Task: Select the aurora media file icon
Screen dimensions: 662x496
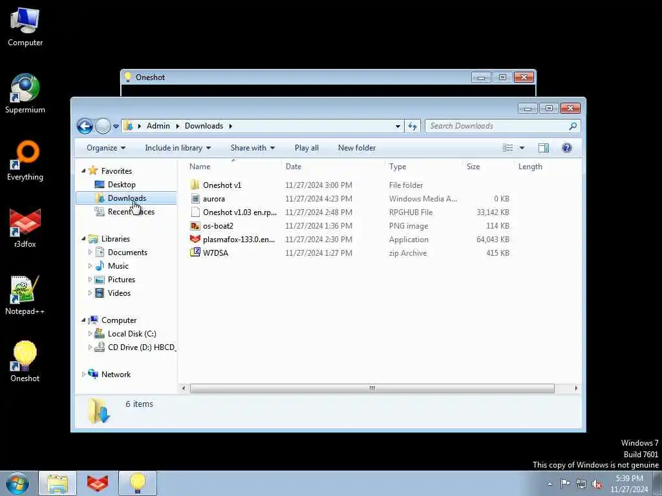Action: click(x=195, y=198)
